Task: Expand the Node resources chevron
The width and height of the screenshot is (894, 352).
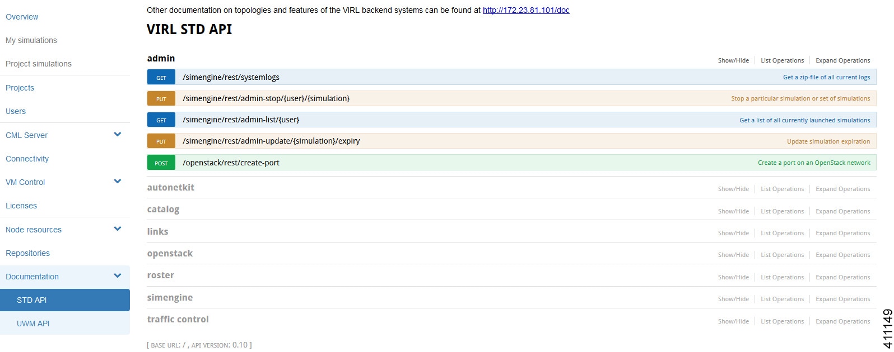Action: [x=118, y=229]
